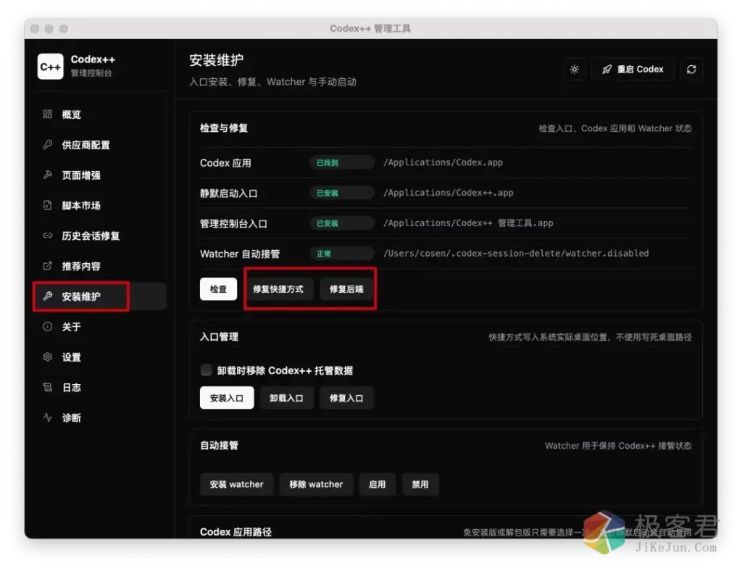Click the Codex 应用 row label
Screen dimensions: 742x569
225,163
